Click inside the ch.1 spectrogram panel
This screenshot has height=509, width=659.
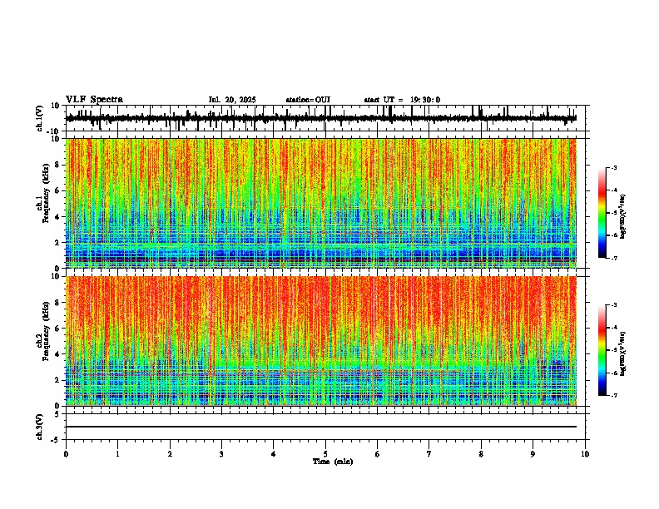pyautogui.click(x=321, y=203)
